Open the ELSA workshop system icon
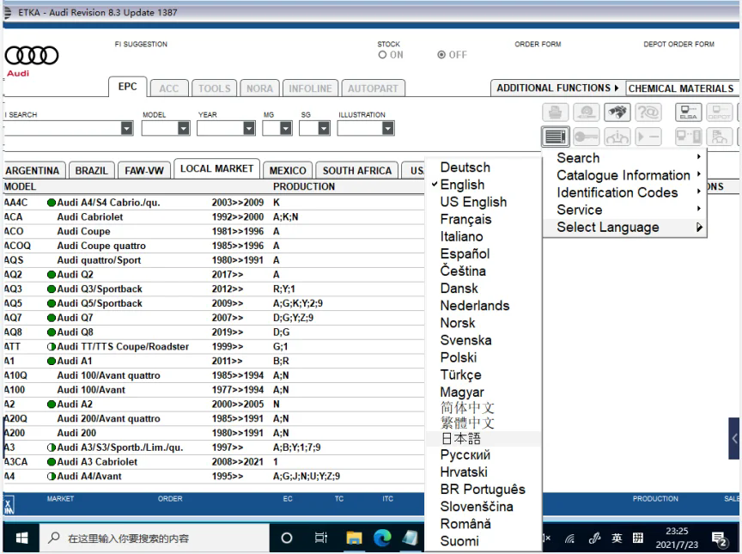Viewport: 742px width, 554px height. point(687,112)
